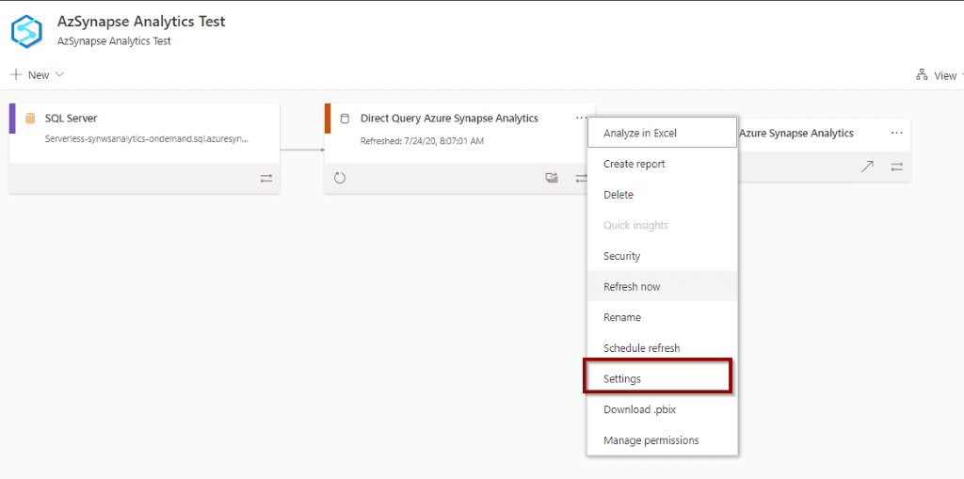Select Refresh now menu item

click(x=662, y=286)
